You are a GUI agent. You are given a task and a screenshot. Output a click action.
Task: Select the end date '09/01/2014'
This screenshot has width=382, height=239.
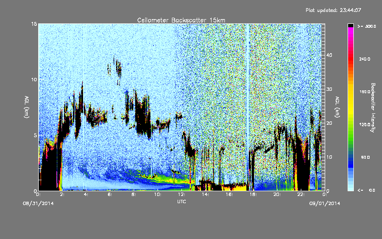pos(325,204)
